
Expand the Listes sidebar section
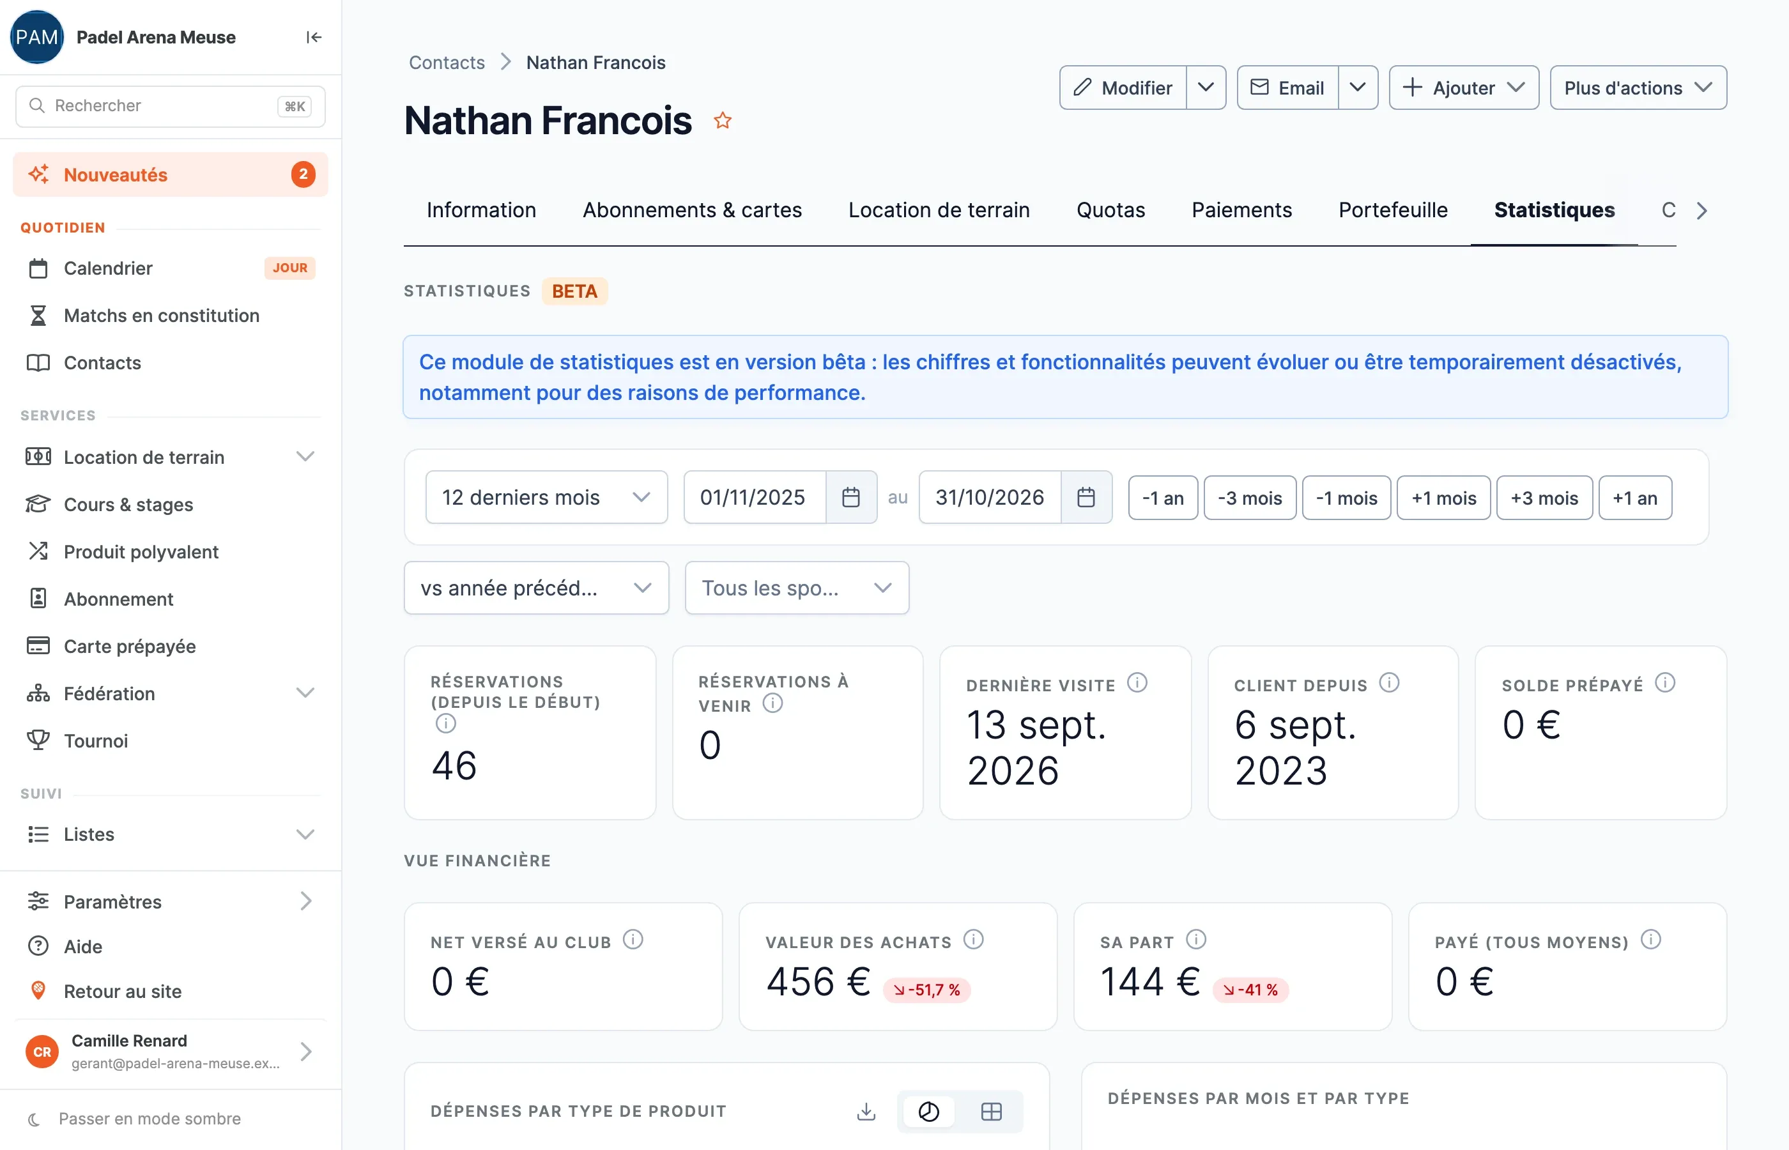pyautogui.click(x=170, y=834)
